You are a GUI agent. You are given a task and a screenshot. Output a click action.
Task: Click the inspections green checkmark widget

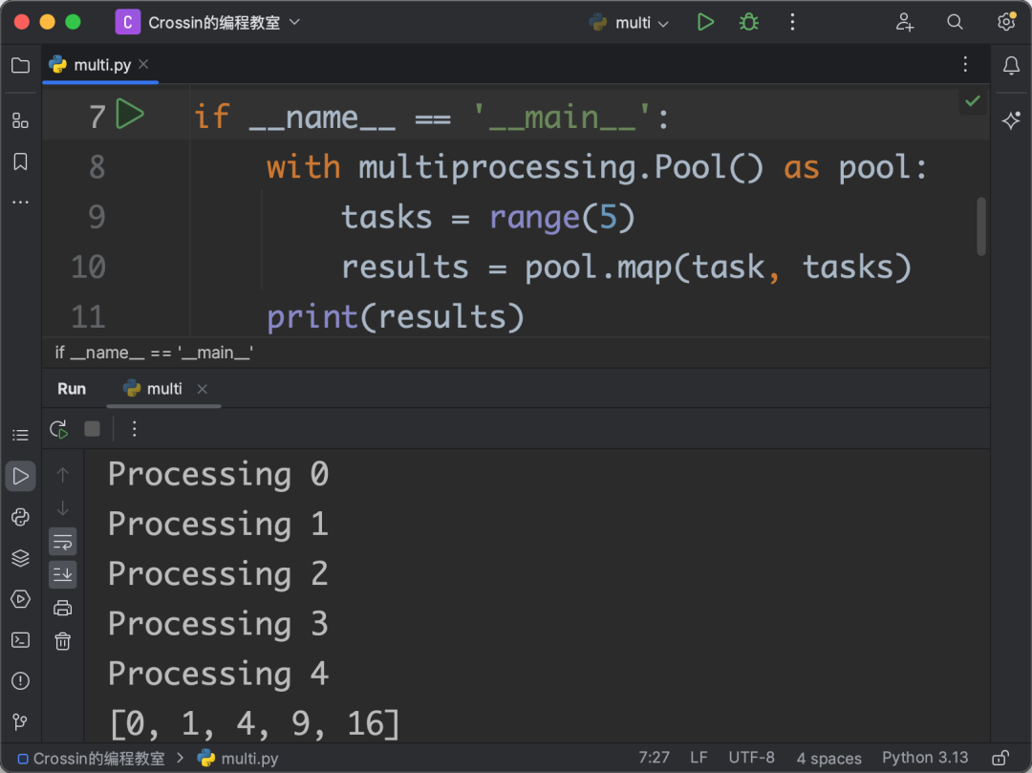coord(972,101)
